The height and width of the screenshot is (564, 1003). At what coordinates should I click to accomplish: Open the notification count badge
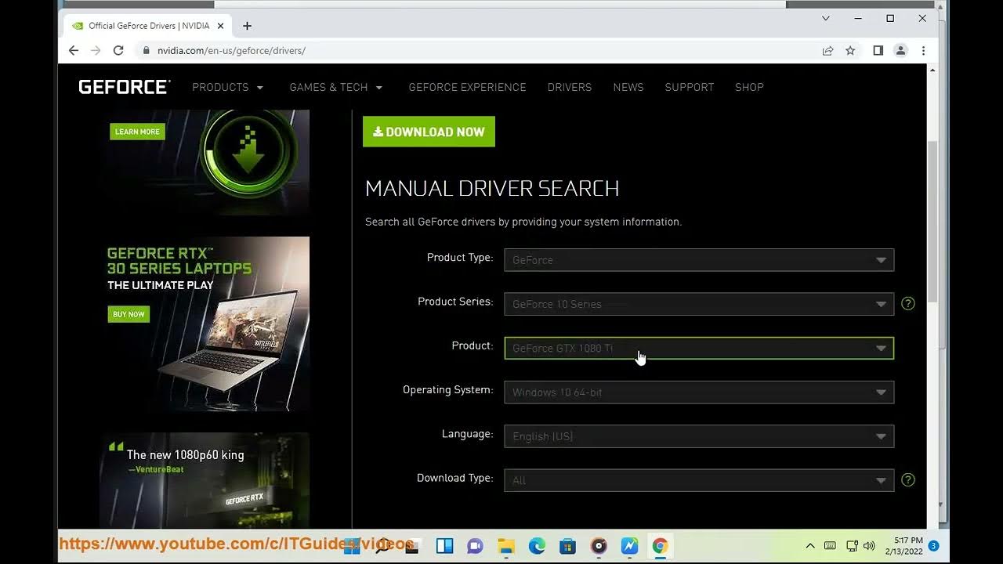(x=933, y=546)
